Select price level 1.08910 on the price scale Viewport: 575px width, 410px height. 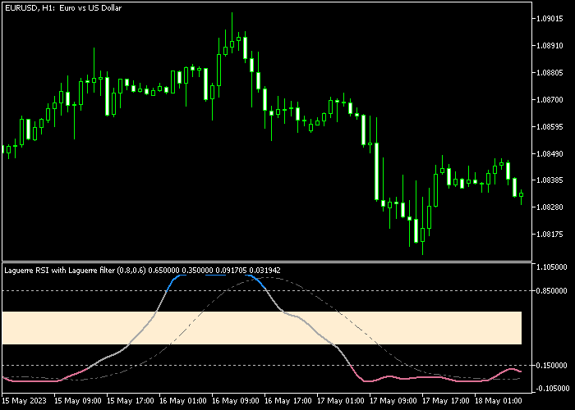(x=550, y=46)
